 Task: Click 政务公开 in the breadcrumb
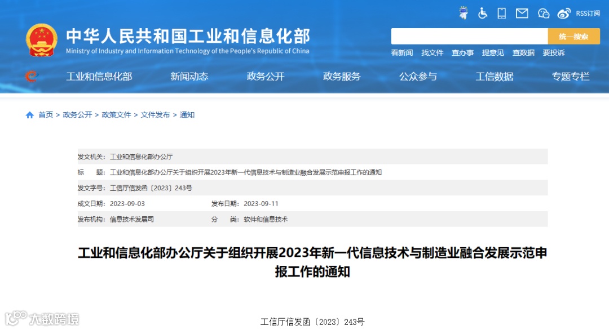point(77,115)
